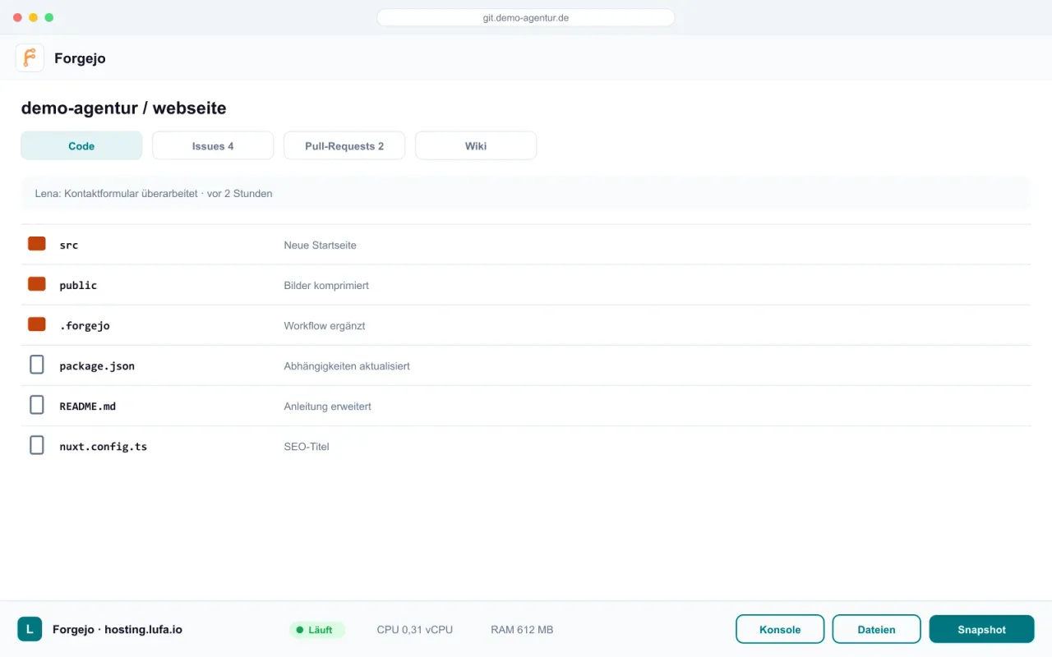Click the Forgejo header title text
This screenshot has height=657, width=1052.
(80, 58)
